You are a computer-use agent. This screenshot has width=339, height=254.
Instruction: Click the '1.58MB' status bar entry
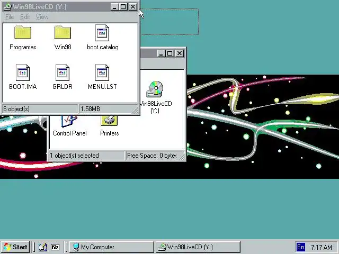point(90,109)
